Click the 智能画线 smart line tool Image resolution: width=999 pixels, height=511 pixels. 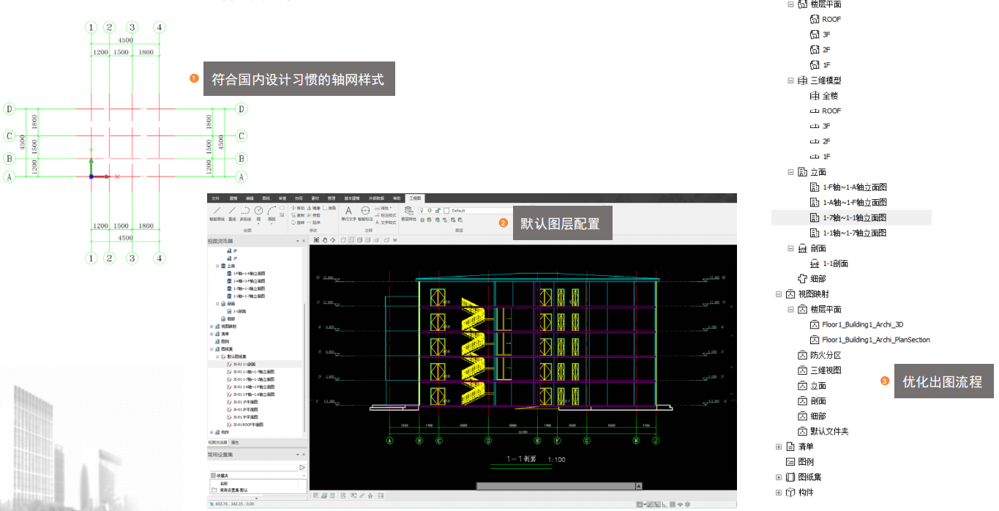218,212
